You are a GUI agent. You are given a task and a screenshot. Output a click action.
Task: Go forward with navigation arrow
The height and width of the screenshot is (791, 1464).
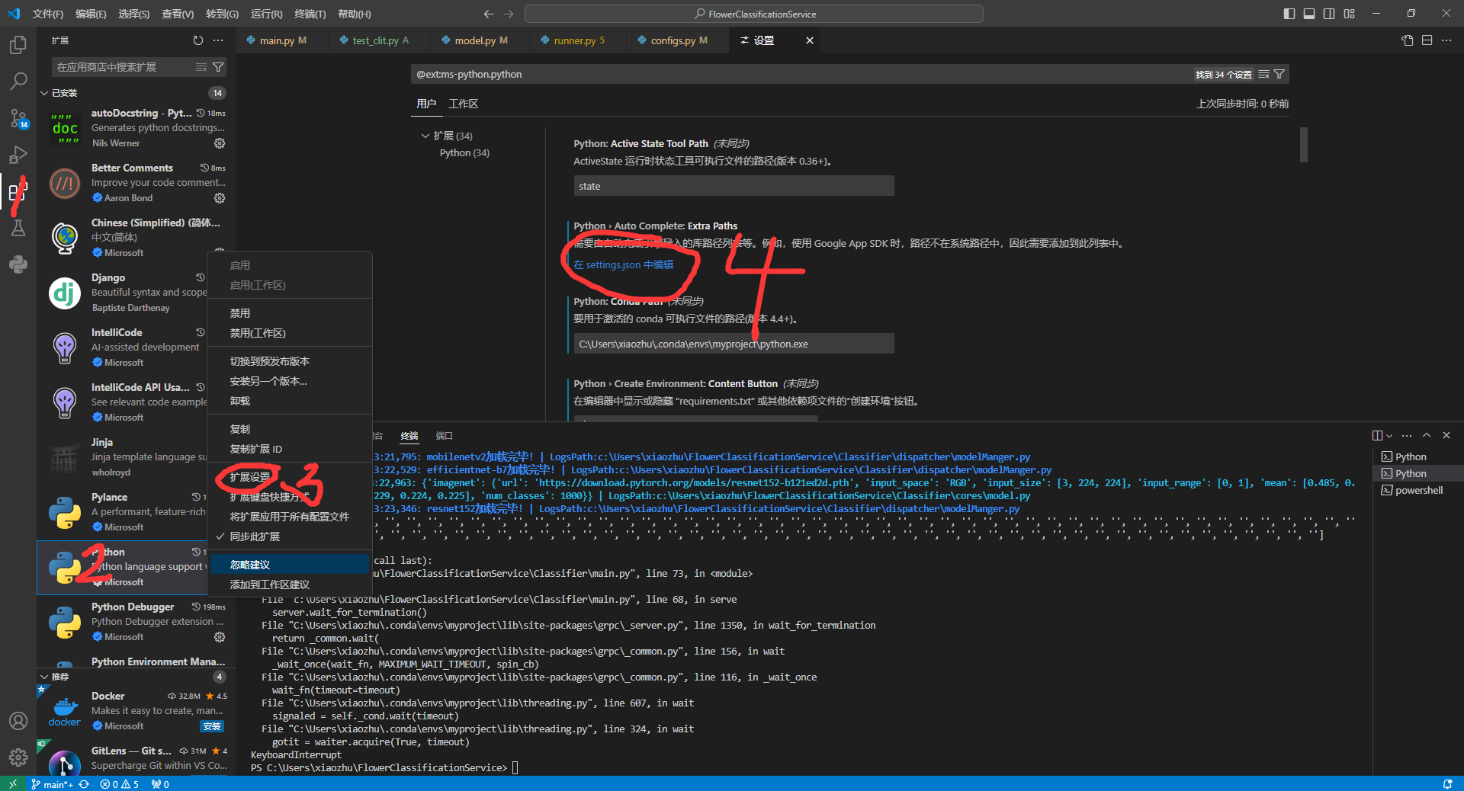[x=509, y=14]
